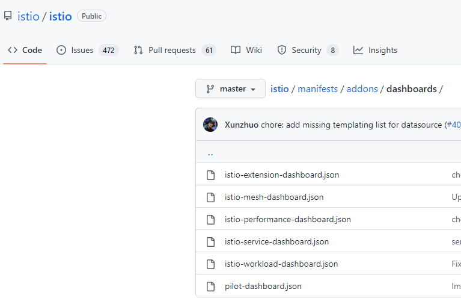This screenshot has width=461, height=298.
Task: Open istio-workload-dashboard.json
Action: pos(281,264)
